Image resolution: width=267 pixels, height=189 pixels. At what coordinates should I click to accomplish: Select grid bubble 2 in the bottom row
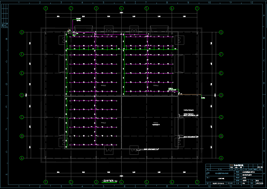click(71, 182)
